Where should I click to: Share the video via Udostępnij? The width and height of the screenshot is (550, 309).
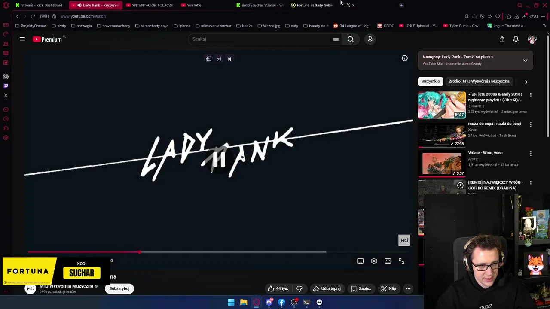[x=327, y=288]
